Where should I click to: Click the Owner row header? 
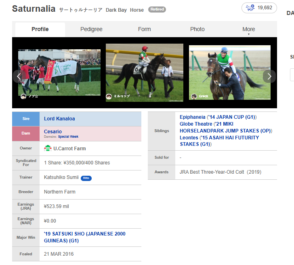tap(26, 148)
